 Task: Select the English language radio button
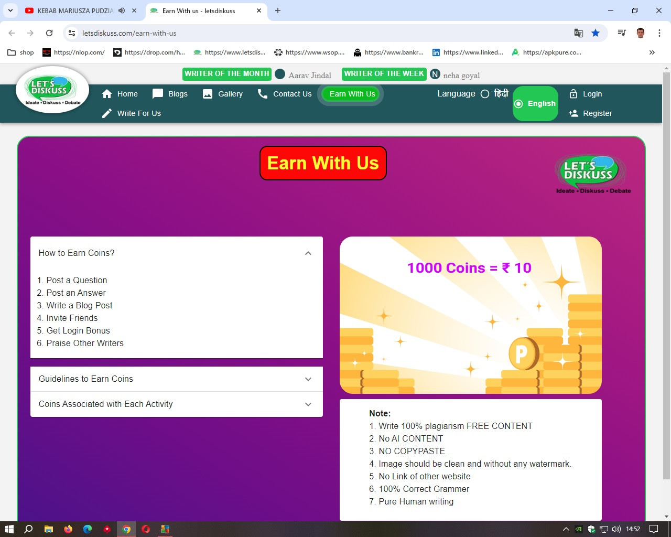518,104
